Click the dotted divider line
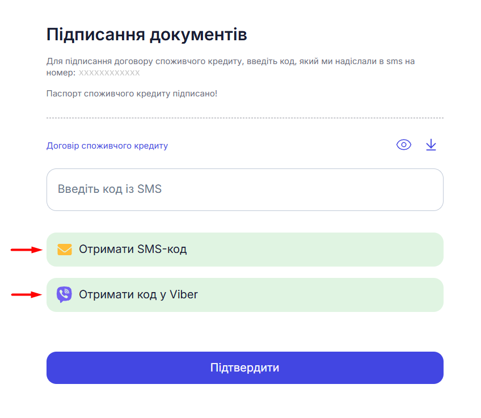Viewport: 481px width, 418px height. 244,118
